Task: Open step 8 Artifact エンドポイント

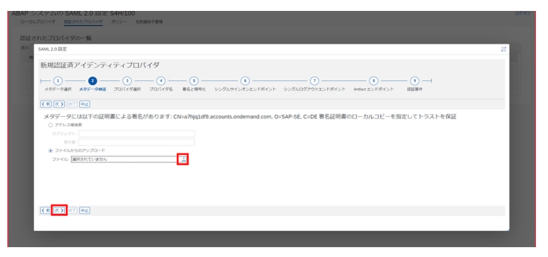Action: pyautogui.click(x=373, y=80)
